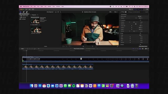Screen dimensions: 168x94
Task: Open the File menu
Action: coord(31,7)
